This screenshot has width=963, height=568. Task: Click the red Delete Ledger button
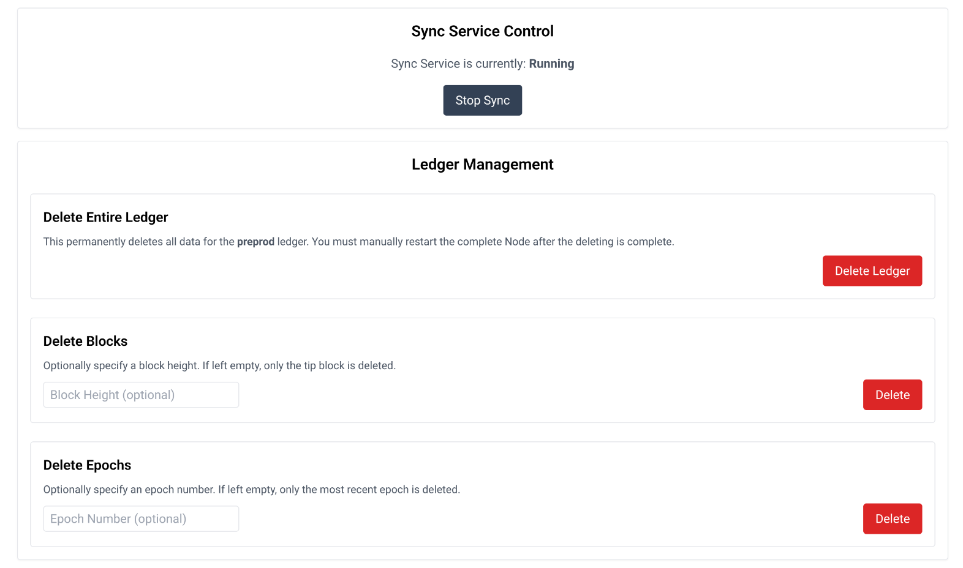tap(872, 271)
